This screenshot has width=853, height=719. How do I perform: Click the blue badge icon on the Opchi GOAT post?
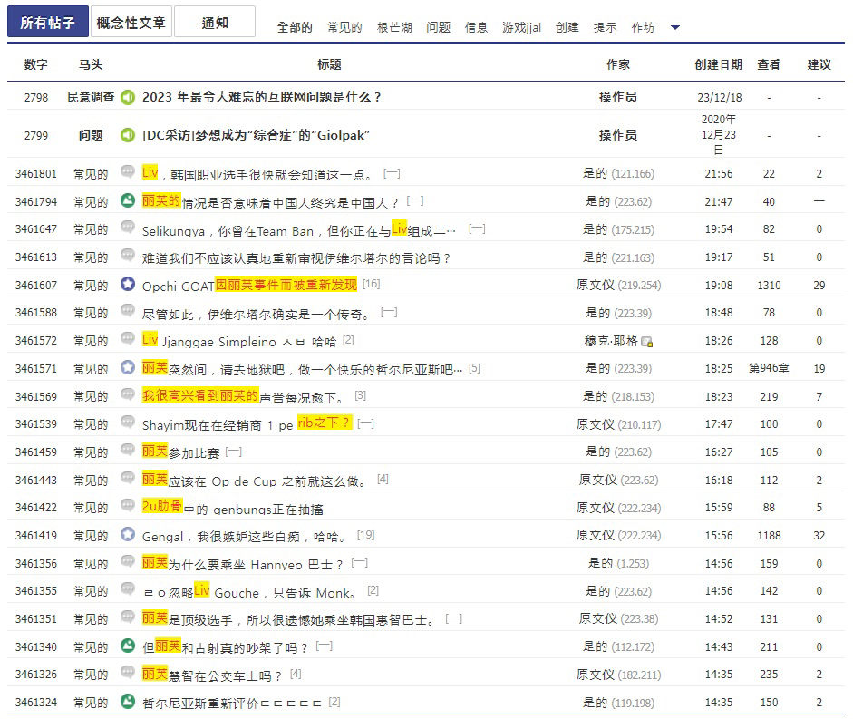click(x=127, y=284)
